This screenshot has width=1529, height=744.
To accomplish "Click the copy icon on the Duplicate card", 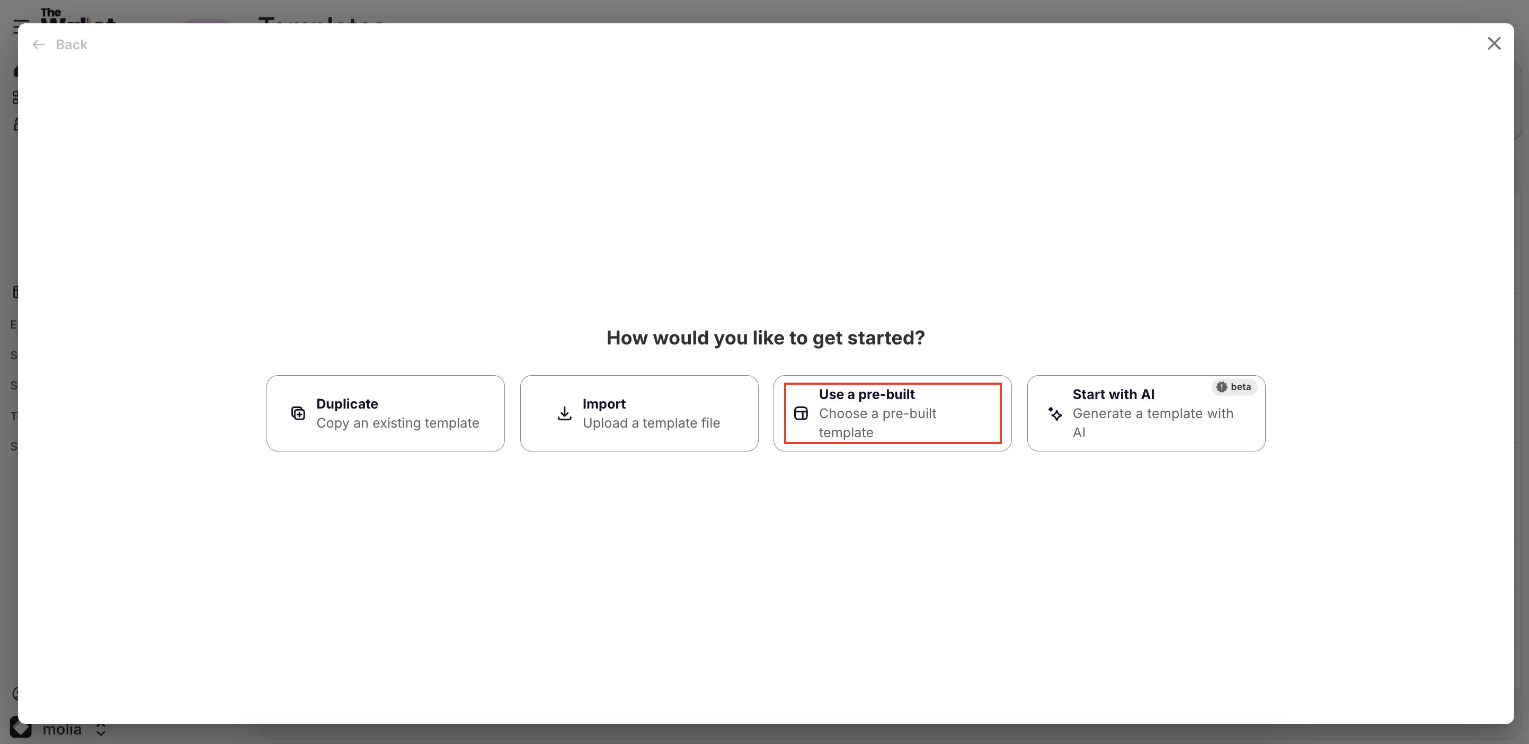I will 299,413.
